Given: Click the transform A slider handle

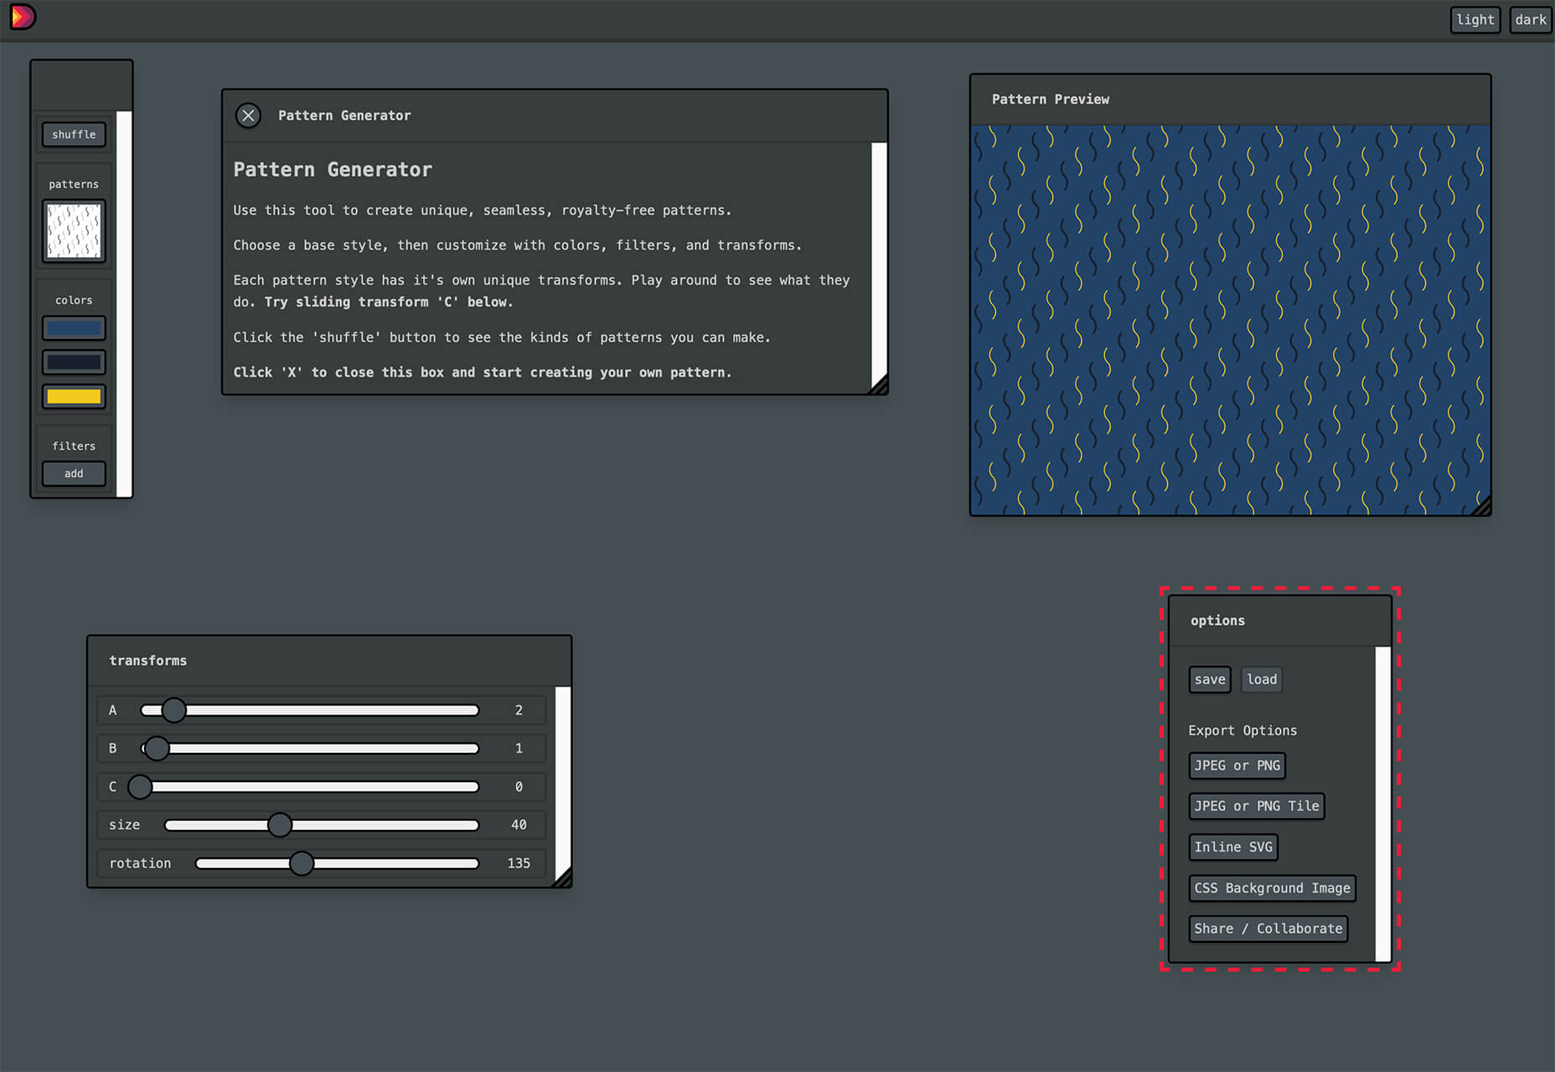Looking at the screenshot, I should [173, 710].
